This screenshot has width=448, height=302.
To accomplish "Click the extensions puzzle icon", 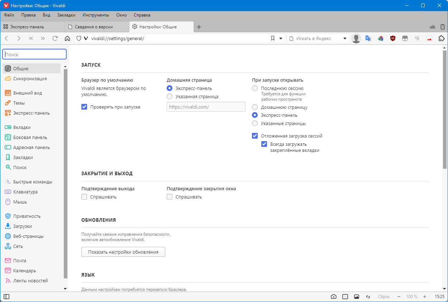I will tap(442, 38).
